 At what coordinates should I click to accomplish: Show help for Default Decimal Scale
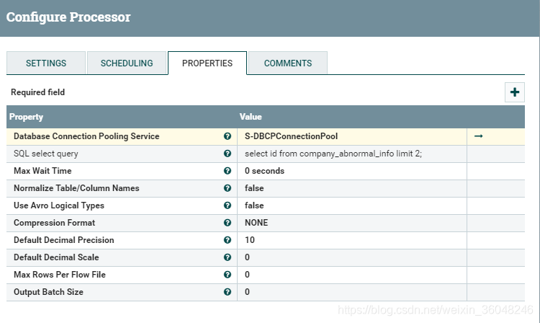coord(228,257)
